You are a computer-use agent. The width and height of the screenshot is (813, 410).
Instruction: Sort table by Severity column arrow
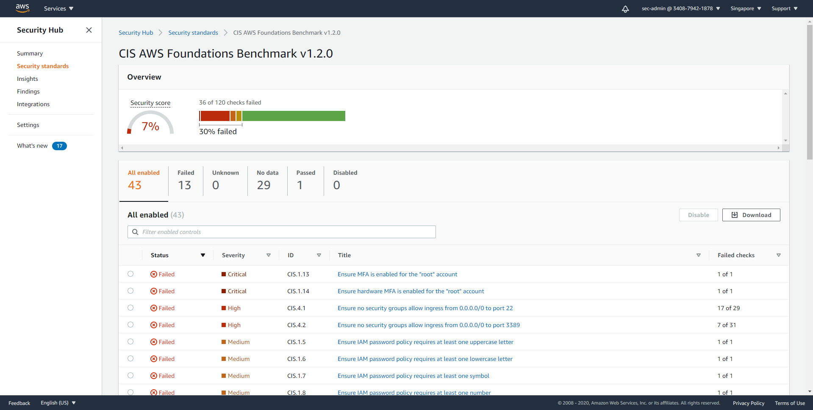click(x=269, y=255)
